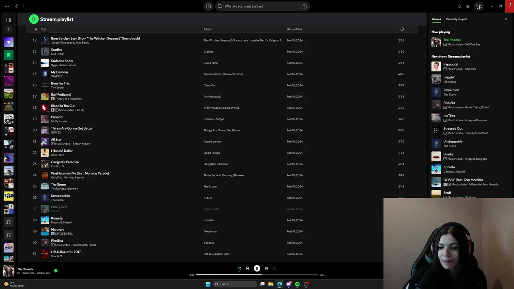Open Fall Out Boy artist in player bar
The width and height of the screenshot is (514, 289).
click(x=43, y=273)
